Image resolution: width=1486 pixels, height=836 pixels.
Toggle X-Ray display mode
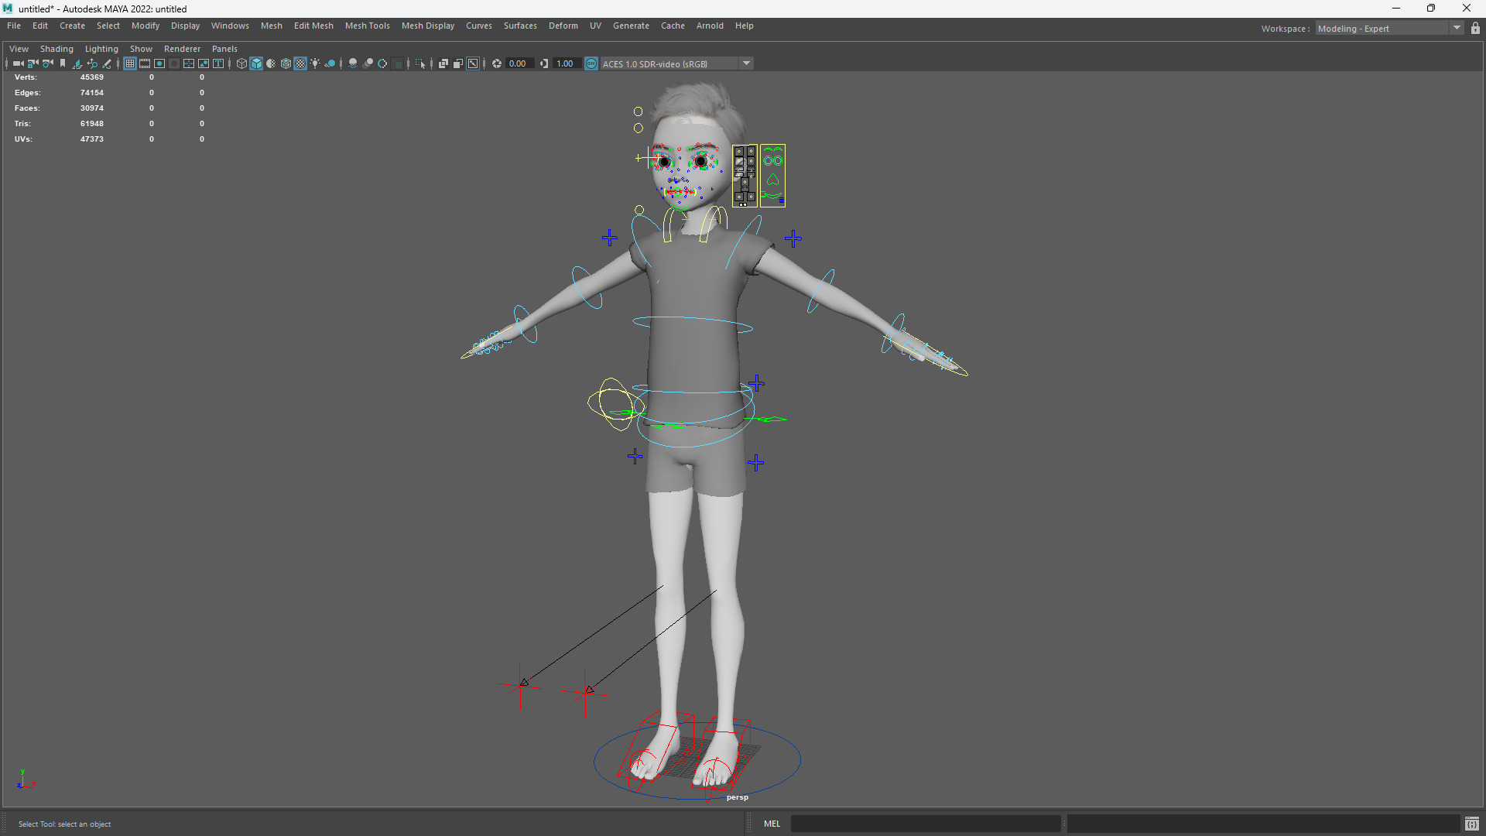pos(443,63)
